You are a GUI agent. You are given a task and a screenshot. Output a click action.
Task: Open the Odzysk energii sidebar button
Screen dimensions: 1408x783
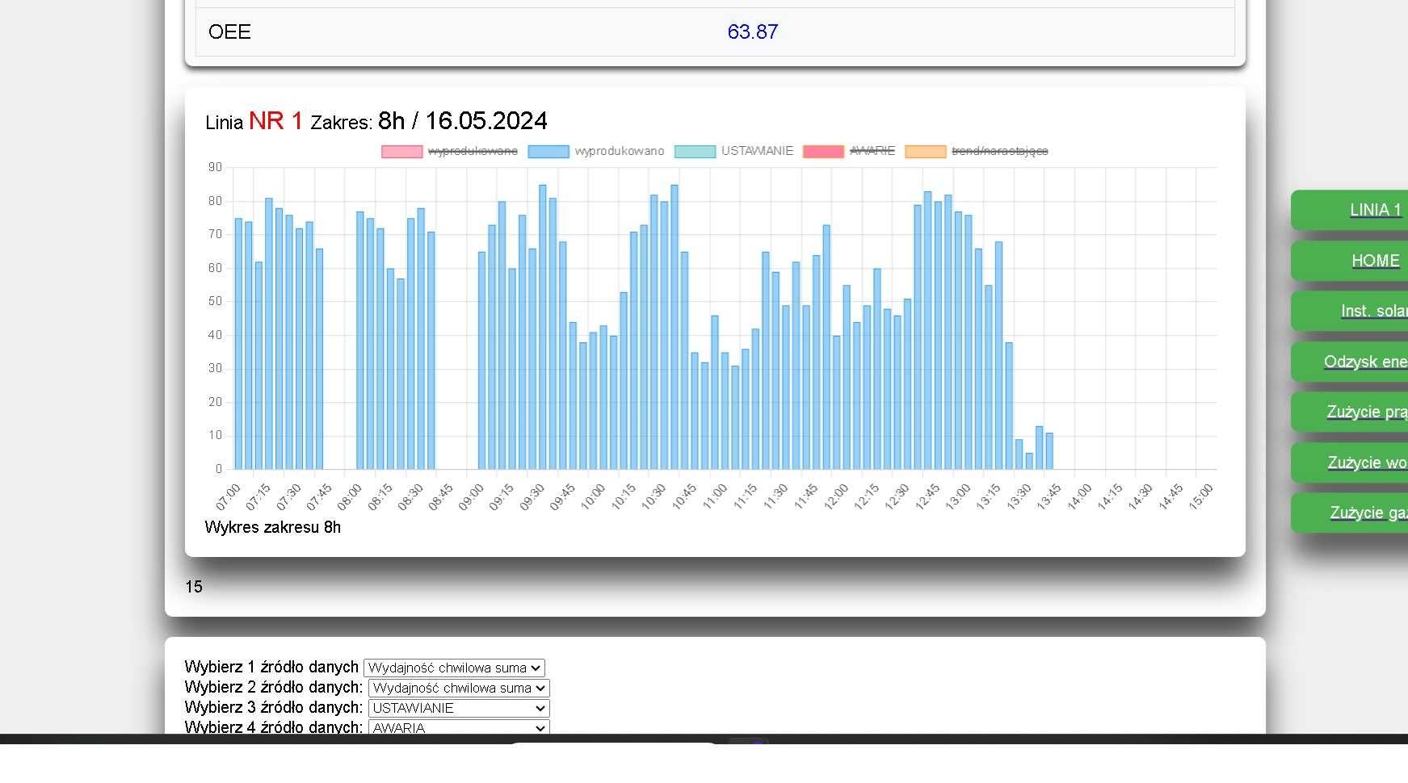pos(1349,362)
